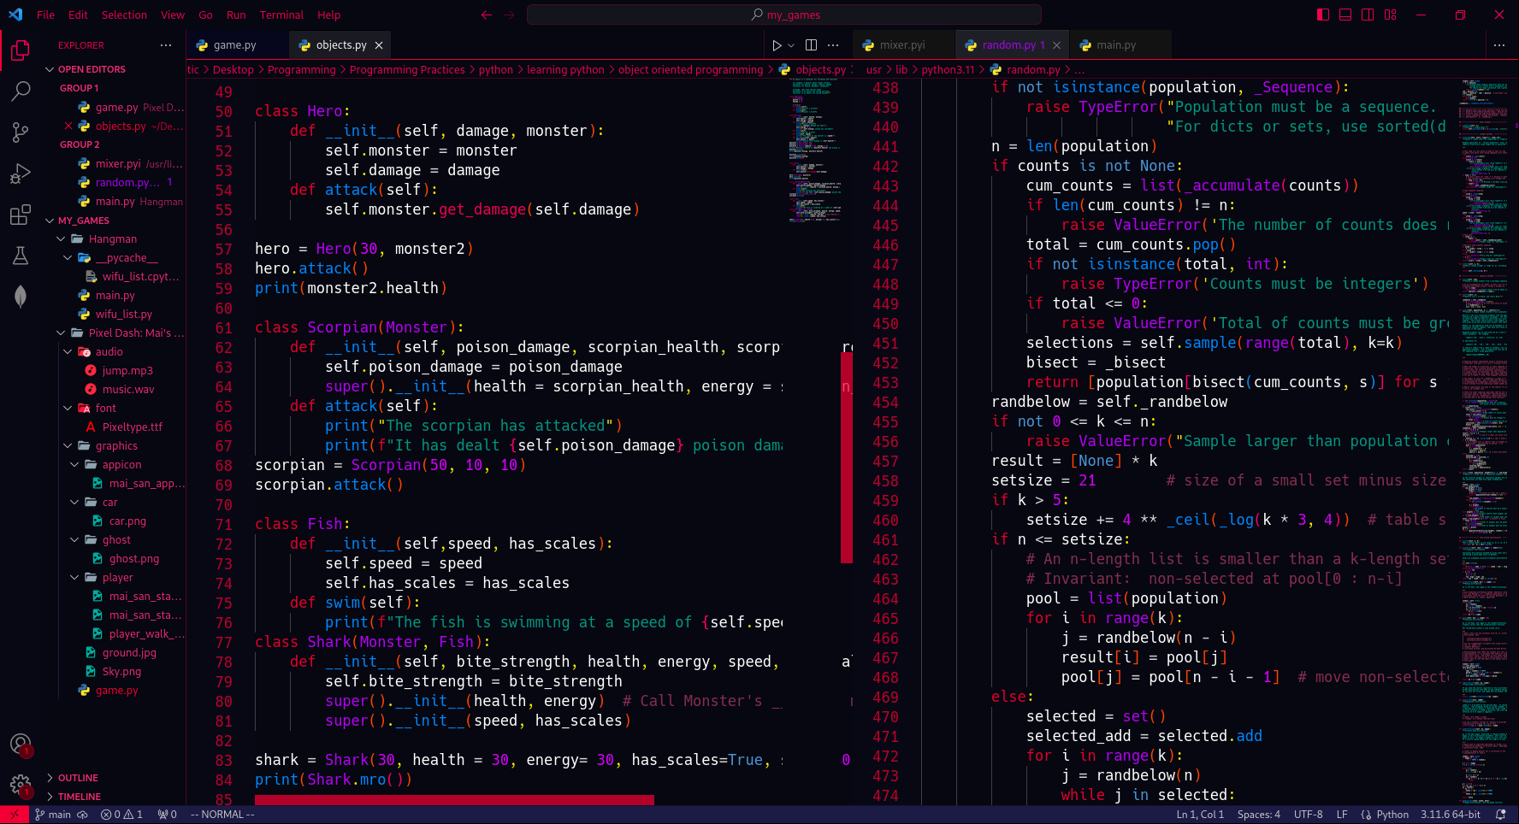Toggle the bottom panel
This screenshot has height=824, width=1519.
point(1345,15)
